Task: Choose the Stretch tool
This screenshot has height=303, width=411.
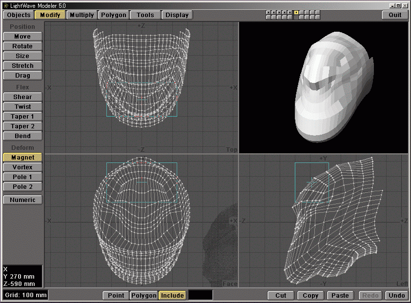Action: pos(22,66)
